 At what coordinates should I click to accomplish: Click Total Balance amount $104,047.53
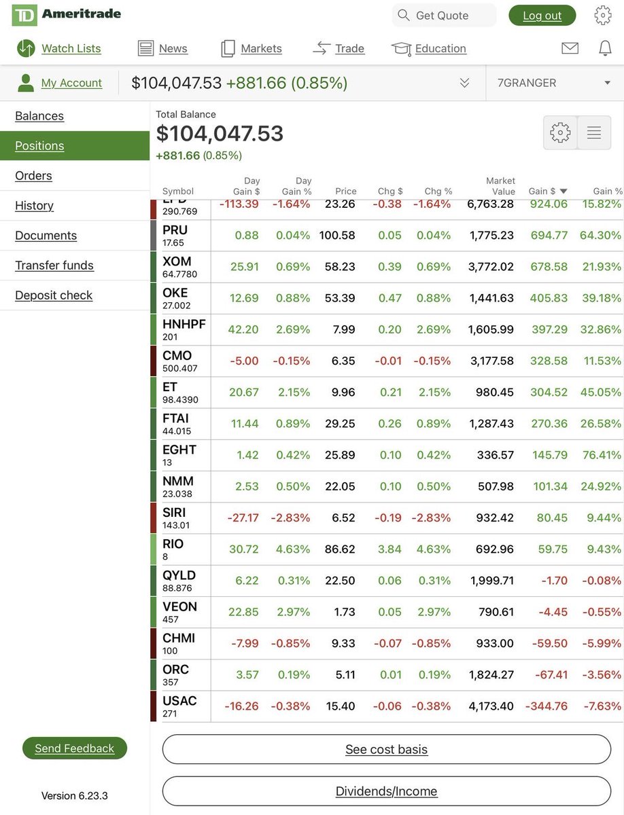point(220,133)
